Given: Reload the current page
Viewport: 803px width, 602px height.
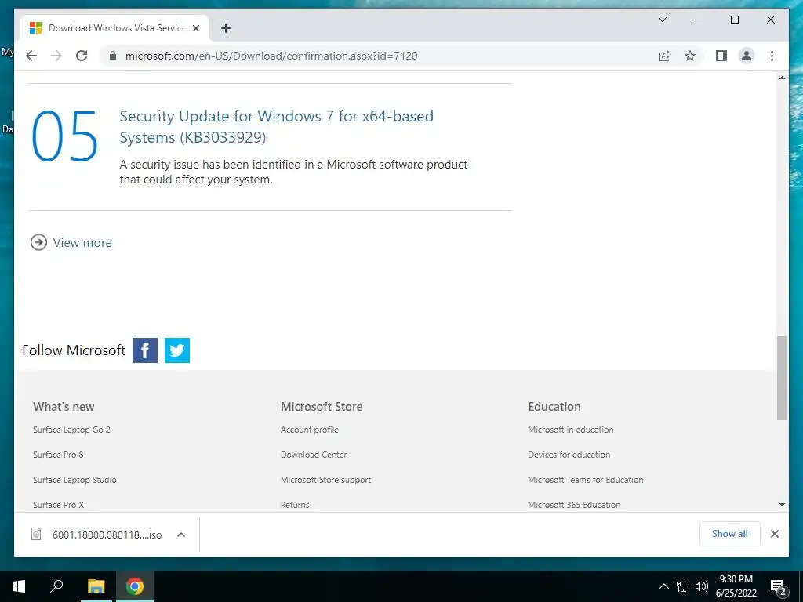Looking at the screenshot, I should click(x=82, y=56).
